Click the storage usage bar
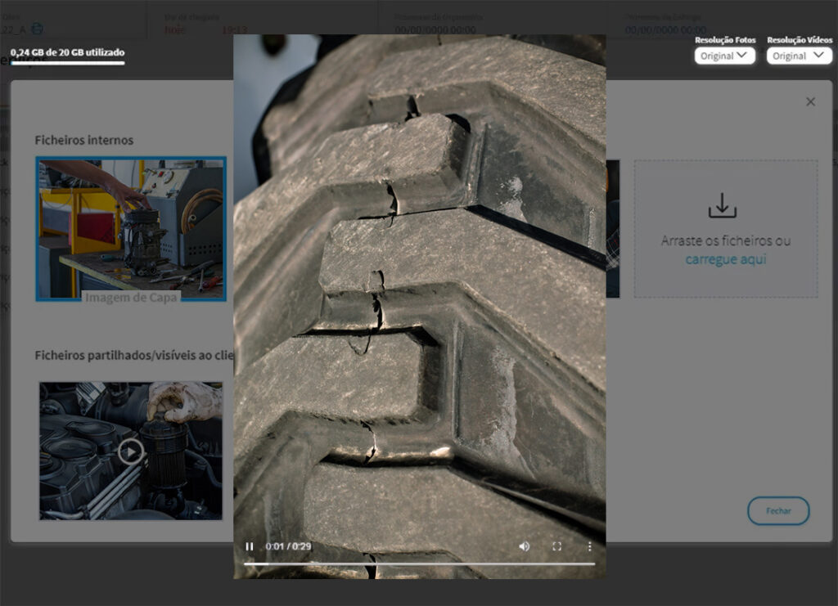 tap(67, 63)
